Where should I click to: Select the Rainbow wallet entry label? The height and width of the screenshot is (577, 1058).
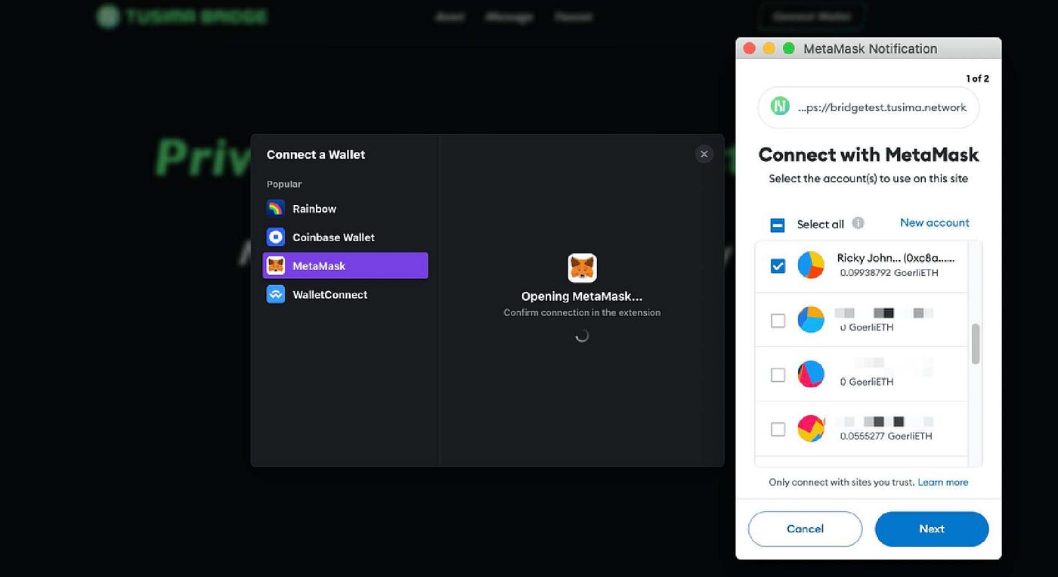coord(314,209)
